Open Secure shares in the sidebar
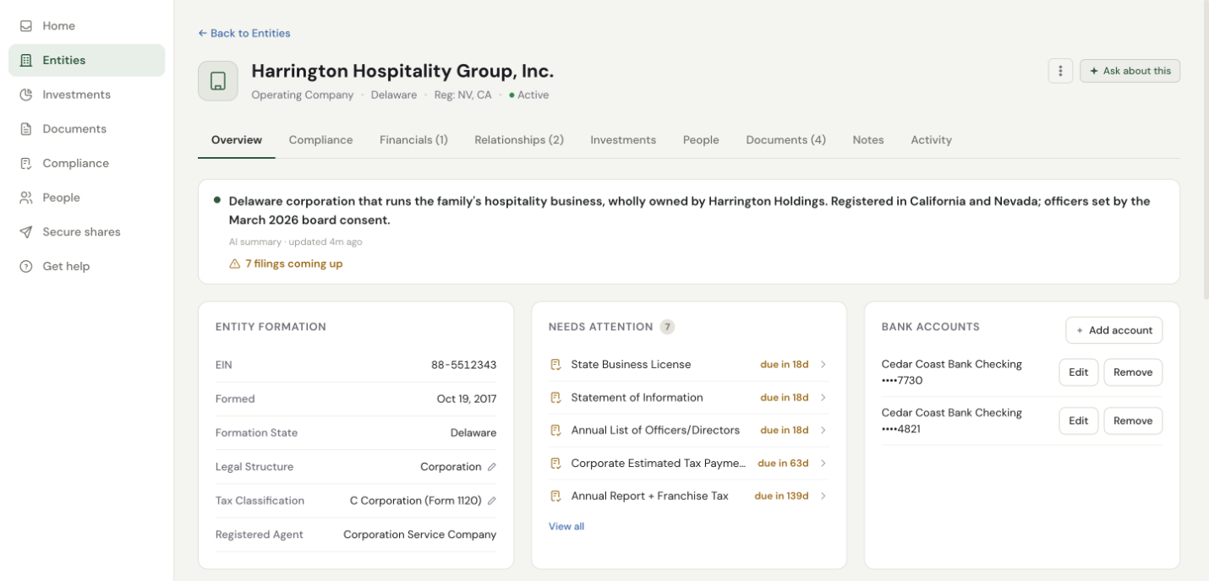Screen dimensions: 1209x581 tap(86, 232)
